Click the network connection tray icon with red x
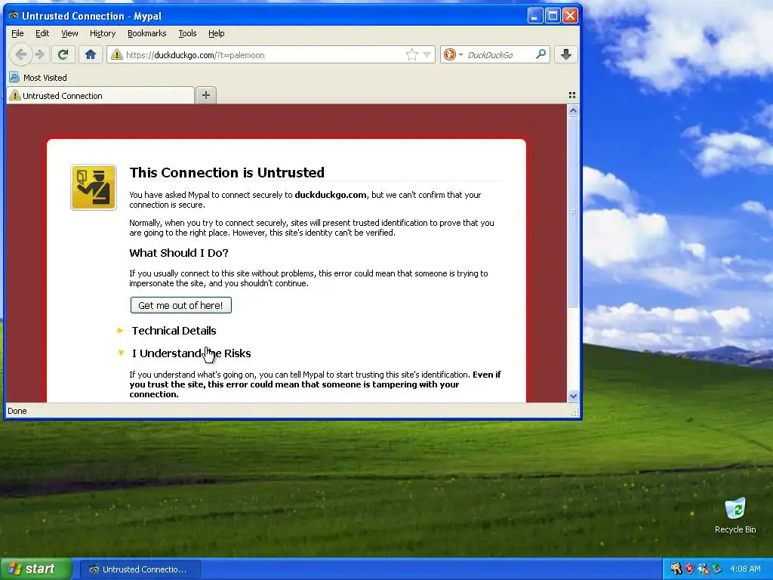773x580 pixels. pos(703,569)
